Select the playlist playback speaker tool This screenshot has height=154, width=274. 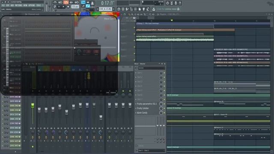[x=153, y=15]
